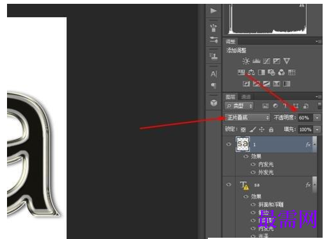Toggle the layer filtering switch

pyautogui.click(x=319, y=106)
